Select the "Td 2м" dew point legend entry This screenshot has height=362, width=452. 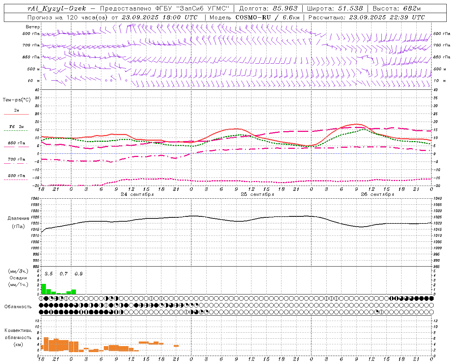16,127
